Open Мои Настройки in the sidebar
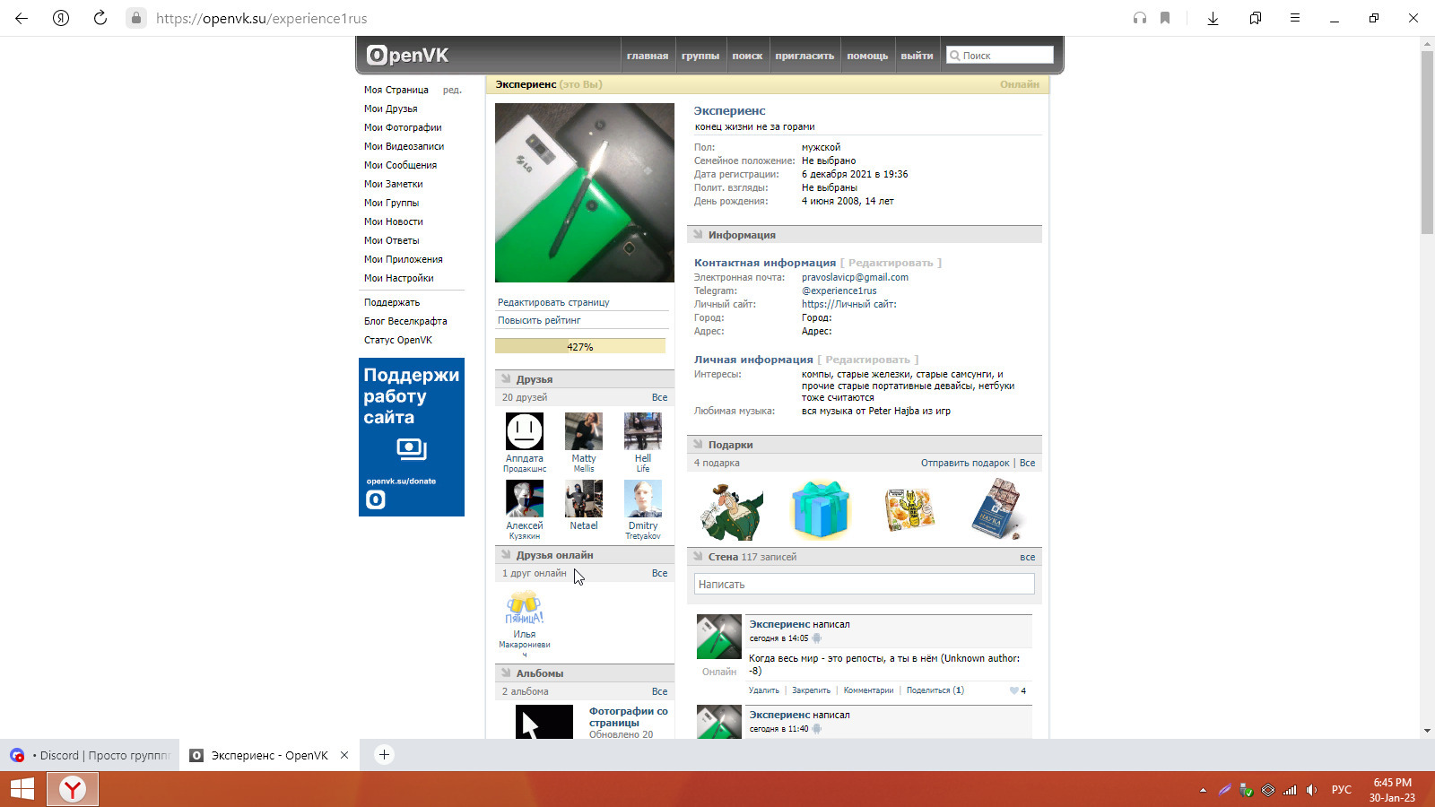 click(399, 278)
